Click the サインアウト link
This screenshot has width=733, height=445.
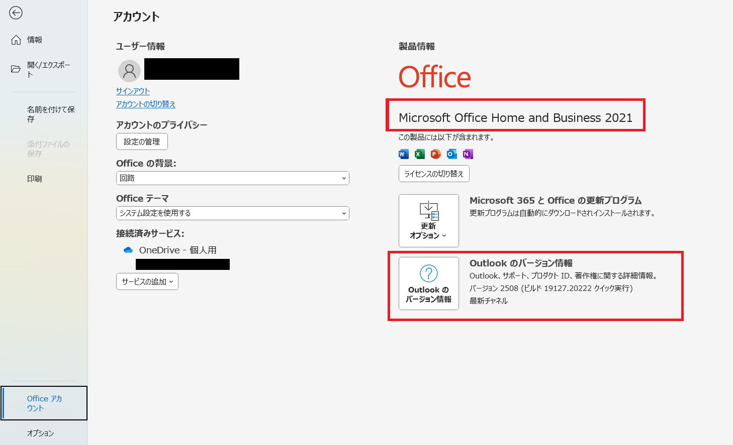click(x=133, y=91)
